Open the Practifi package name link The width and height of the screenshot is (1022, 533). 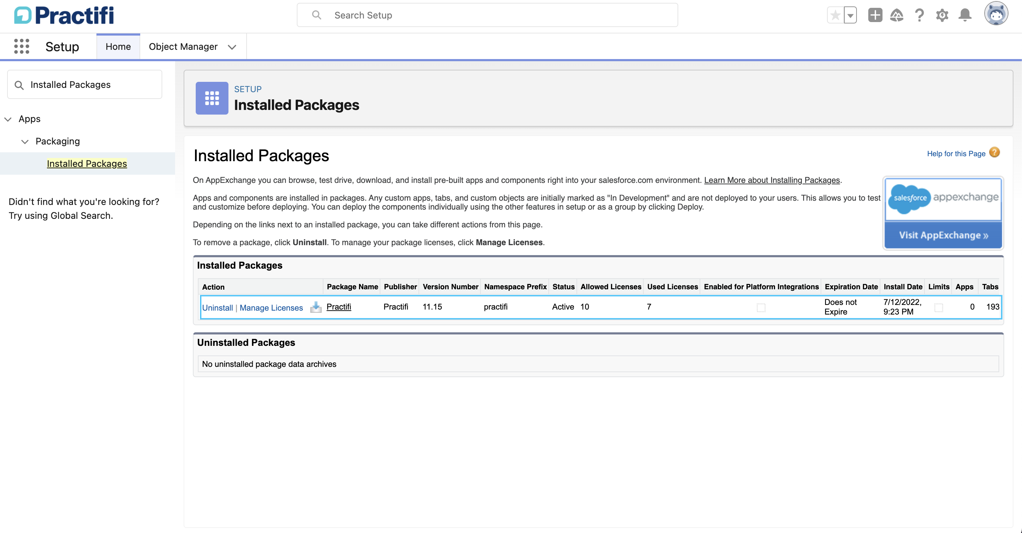tap(339, 307)
